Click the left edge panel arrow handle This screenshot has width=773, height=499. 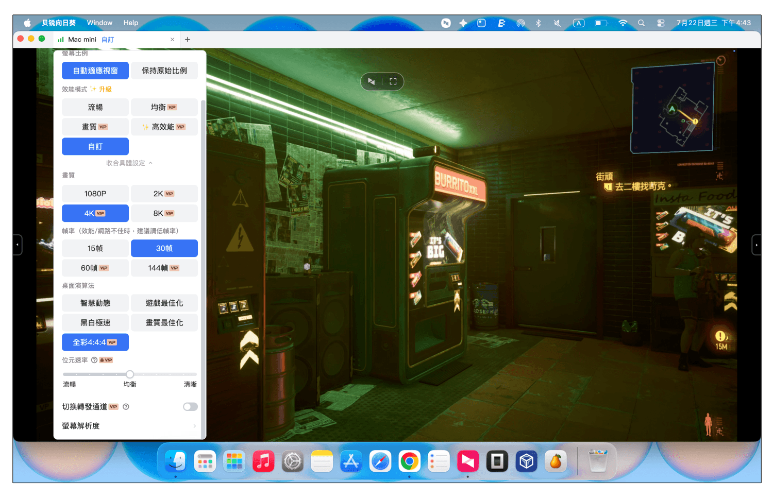coord(18,245)
